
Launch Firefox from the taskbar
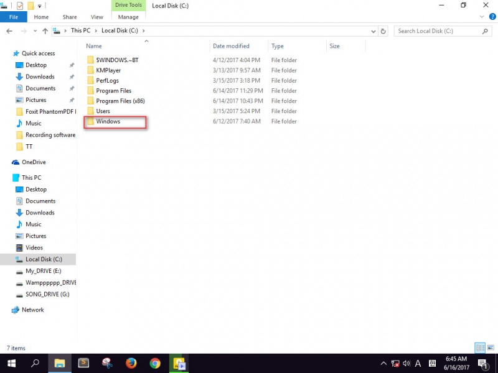point(131,364)
